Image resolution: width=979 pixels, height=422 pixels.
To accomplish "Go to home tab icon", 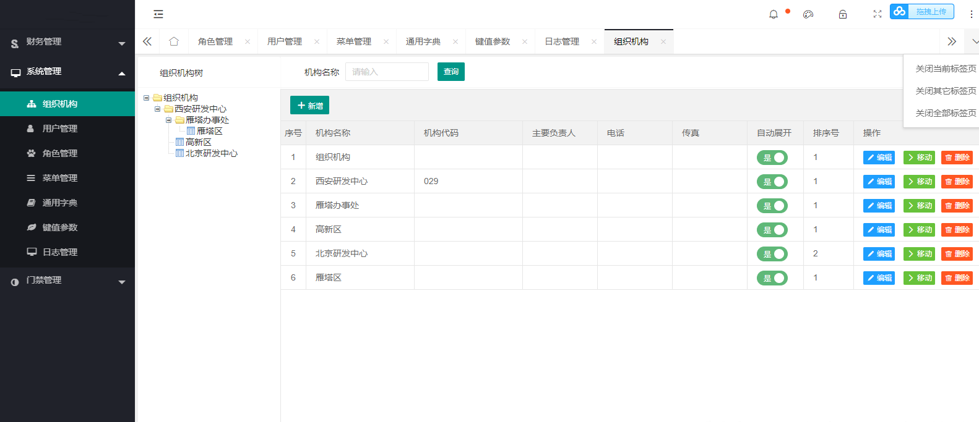I will coord(174,41).
